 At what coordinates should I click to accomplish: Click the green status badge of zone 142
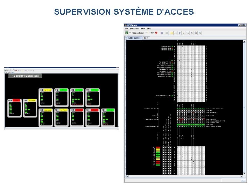(x=63, y=90)
